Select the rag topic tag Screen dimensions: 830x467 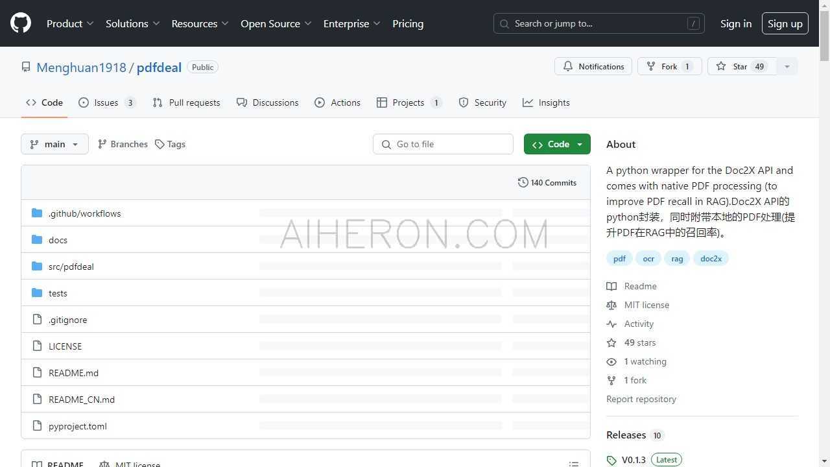point(677,258)
